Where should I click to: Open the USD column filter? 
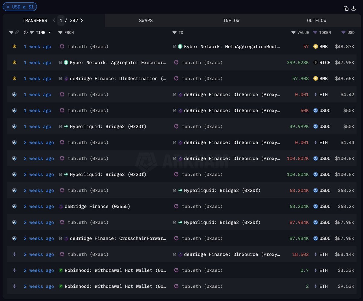[x=343, y=32]
